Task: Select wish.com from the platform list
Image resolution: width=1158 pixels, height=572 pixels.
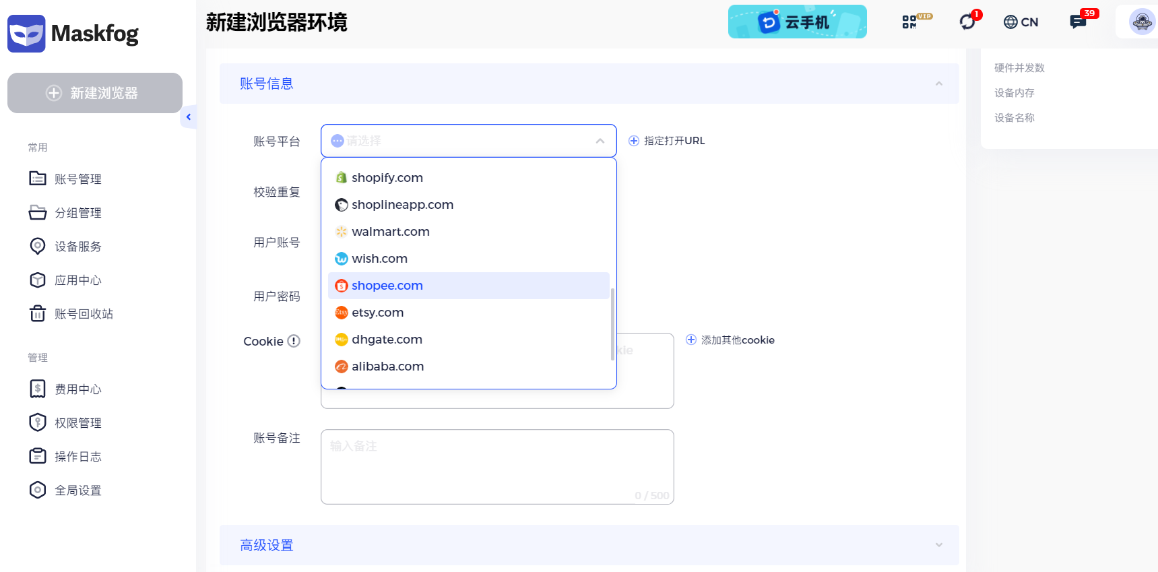Action: [x=469, y=259]
